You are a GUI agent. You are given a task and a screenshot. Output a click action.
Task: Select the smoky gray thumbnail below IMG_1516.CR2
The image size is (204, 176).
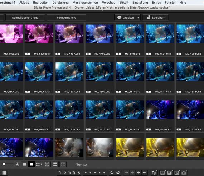pyautogui.click(x=69, y=147)
